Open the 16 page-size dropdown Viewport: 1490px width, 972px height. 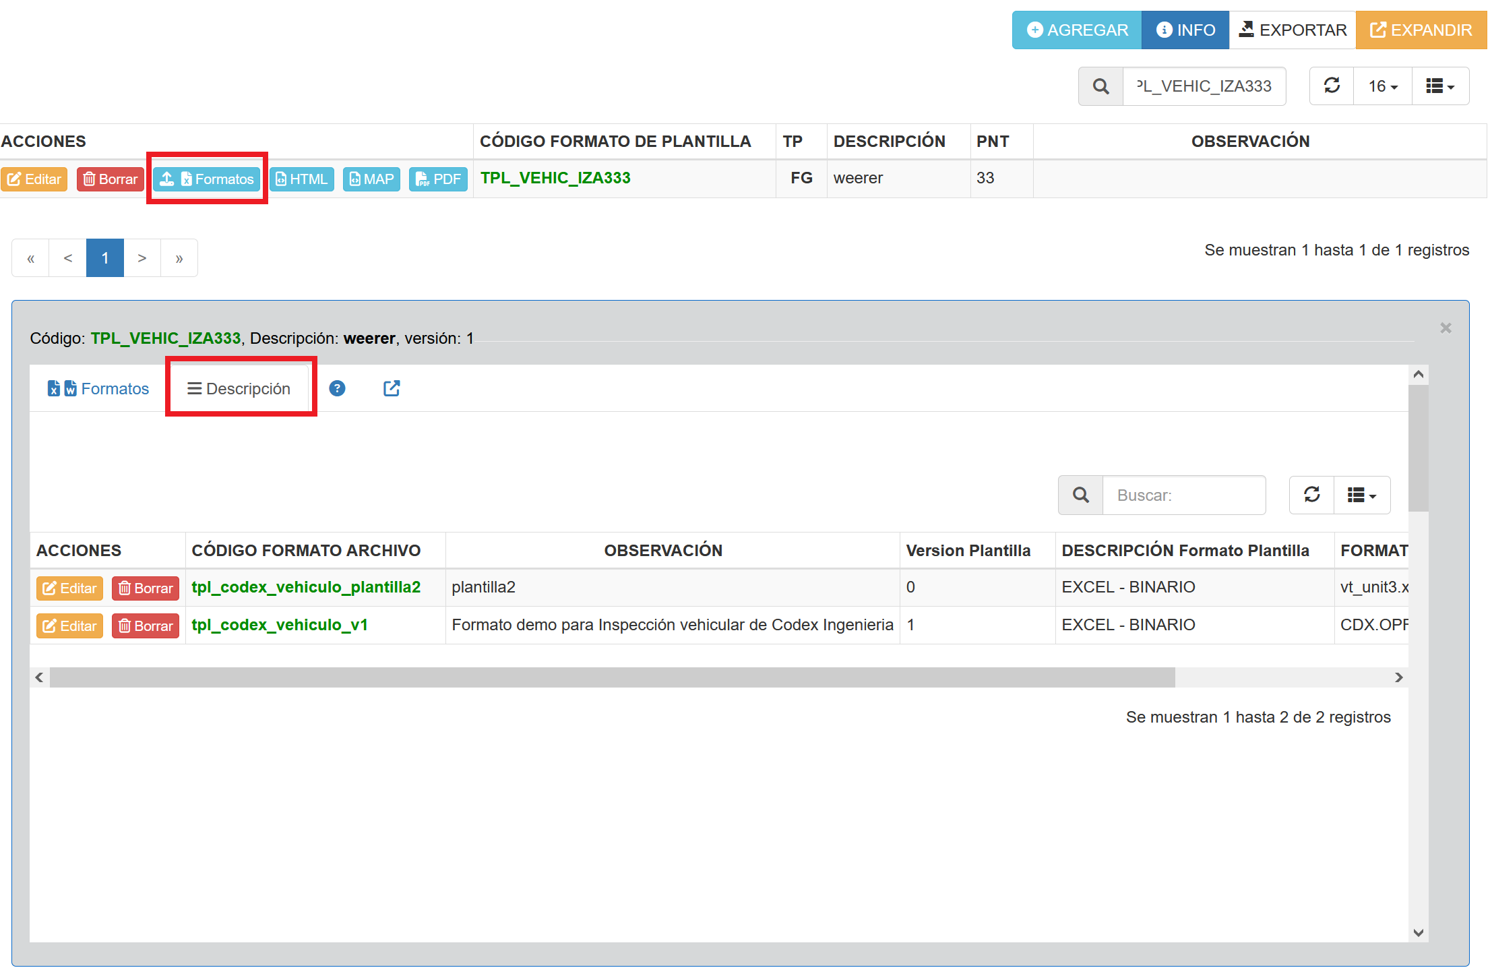(x=1382, y=86)
